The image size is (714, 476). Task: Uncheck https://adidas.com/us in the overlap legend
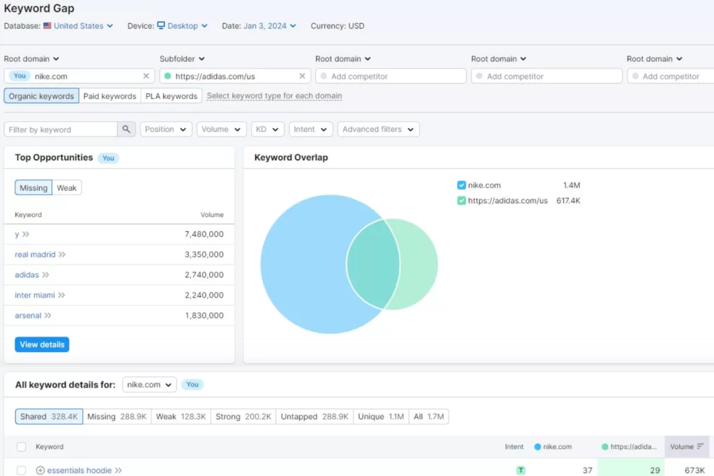point(461,199)
